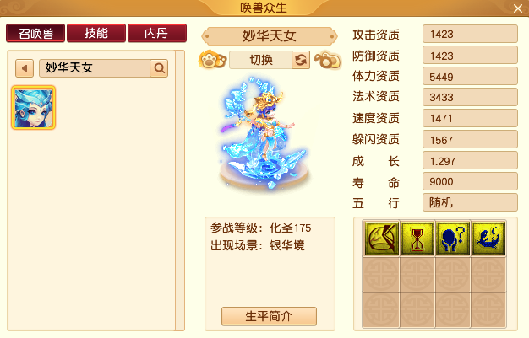The image size is (529, 338).
Task: Open the 内丹 tab
Action: [x=157, y=33]
